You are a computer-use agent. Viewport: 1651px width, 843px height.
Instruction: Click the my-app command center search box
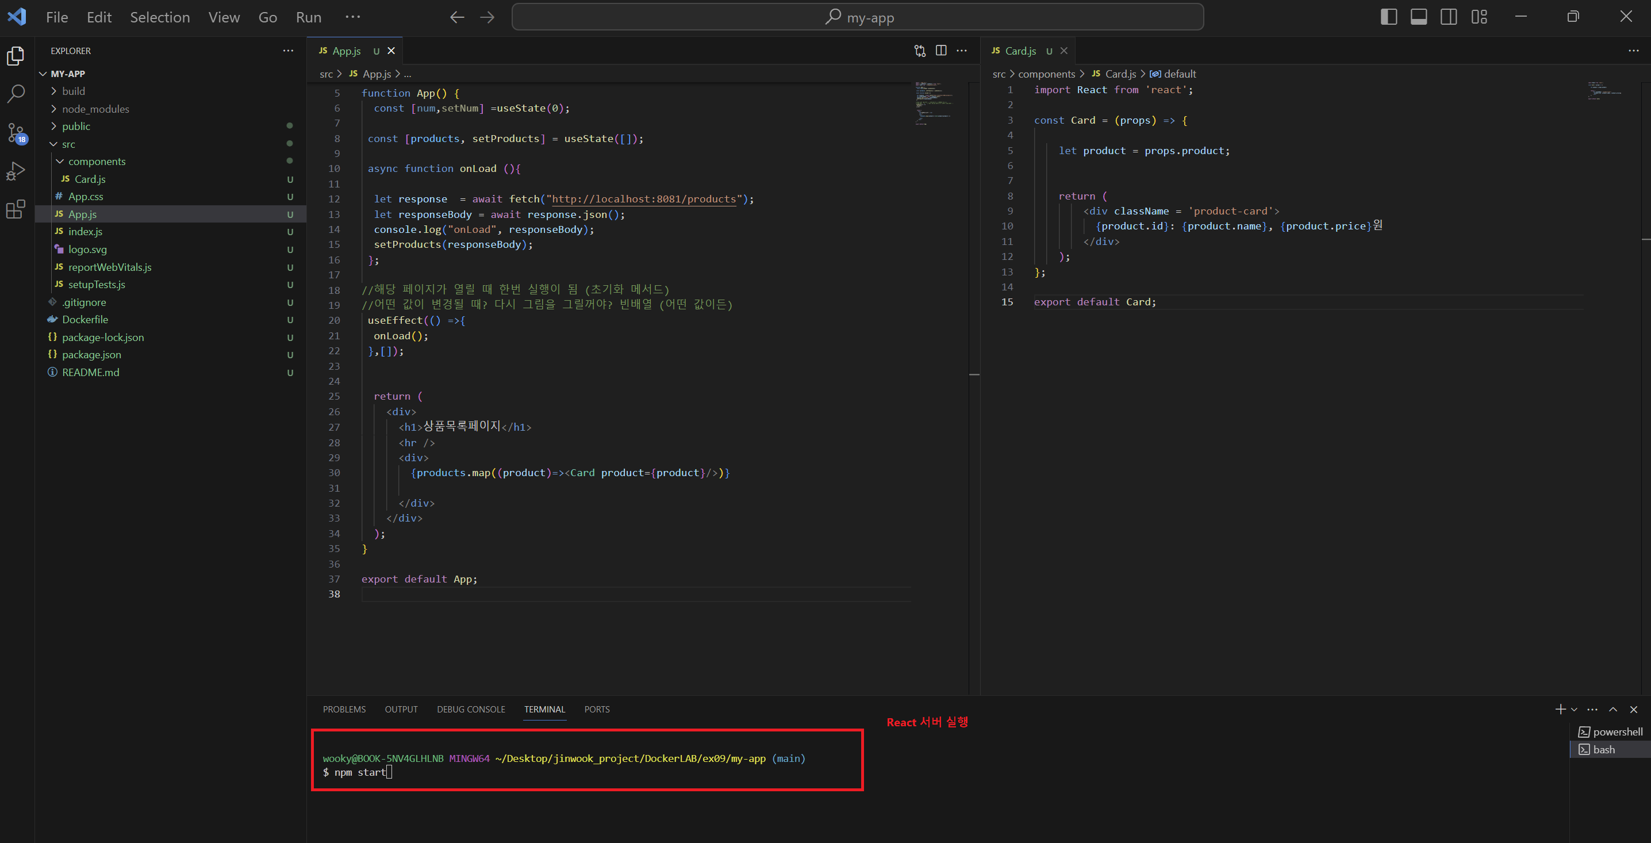tap(858, 17)
